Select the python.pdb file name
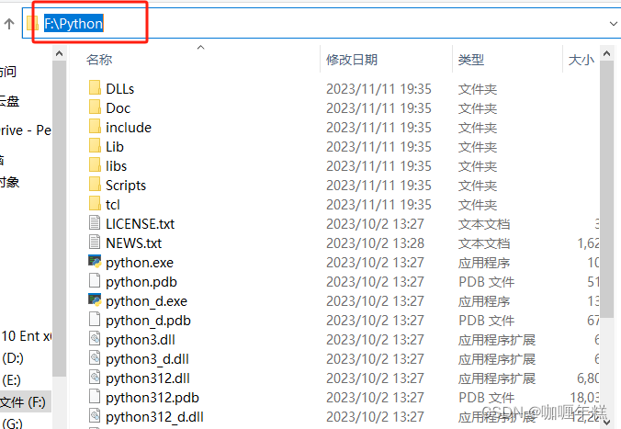The image size is (621, 429). pyautogui.click(x=141, y=282)
